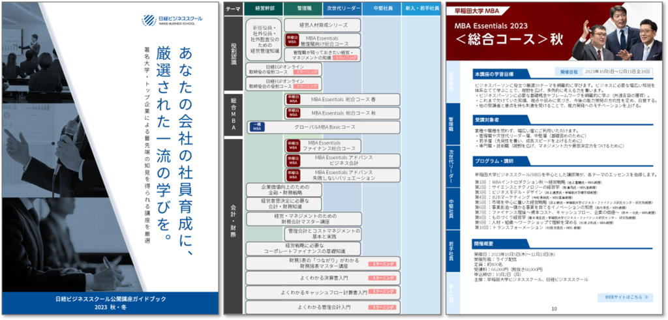Select 次世代リーダー column header in course map

(342, 8)
